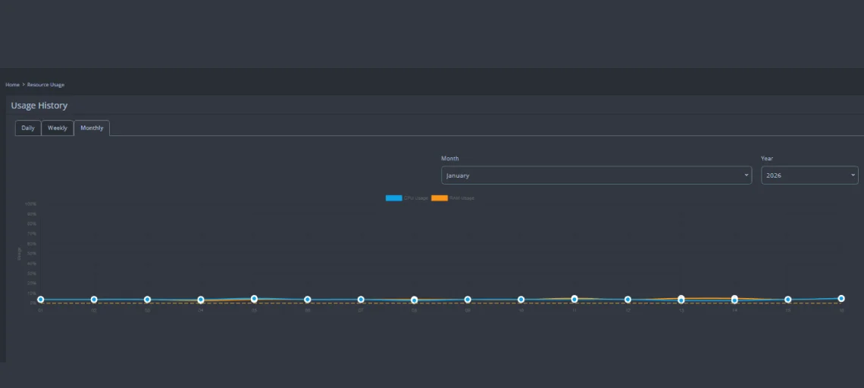Click the CPU data point for day 03
The height and width of the screenshot is (388, 864).
pos(147,300)
